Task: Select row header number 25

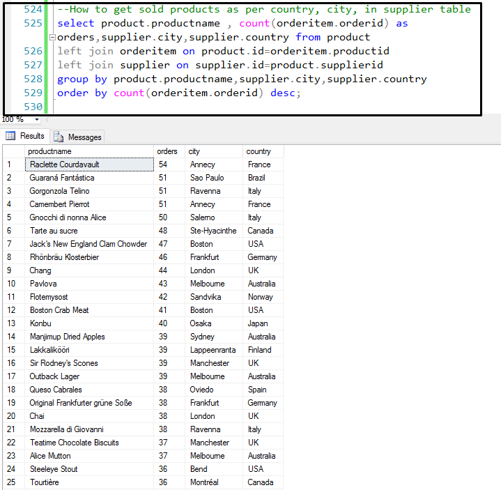Action: pyautogui.click(x=14, y=482)
